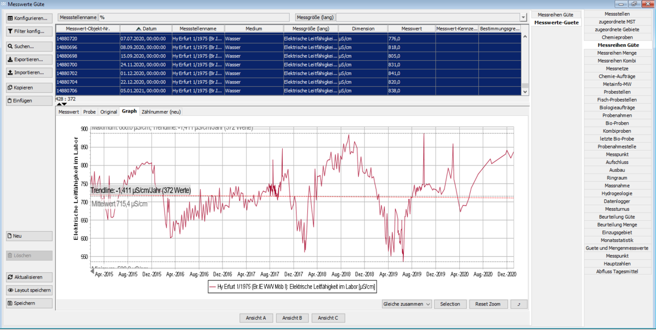Open Messnetze in right panel
This screenshot has height=330, width=656.
click(617, 68)
